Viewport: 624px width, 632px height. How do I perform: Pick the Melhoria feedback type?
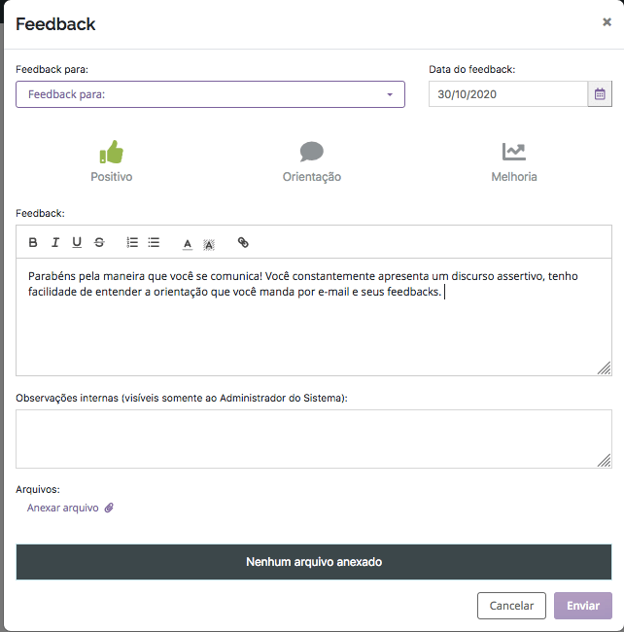(x=514, y=161)
